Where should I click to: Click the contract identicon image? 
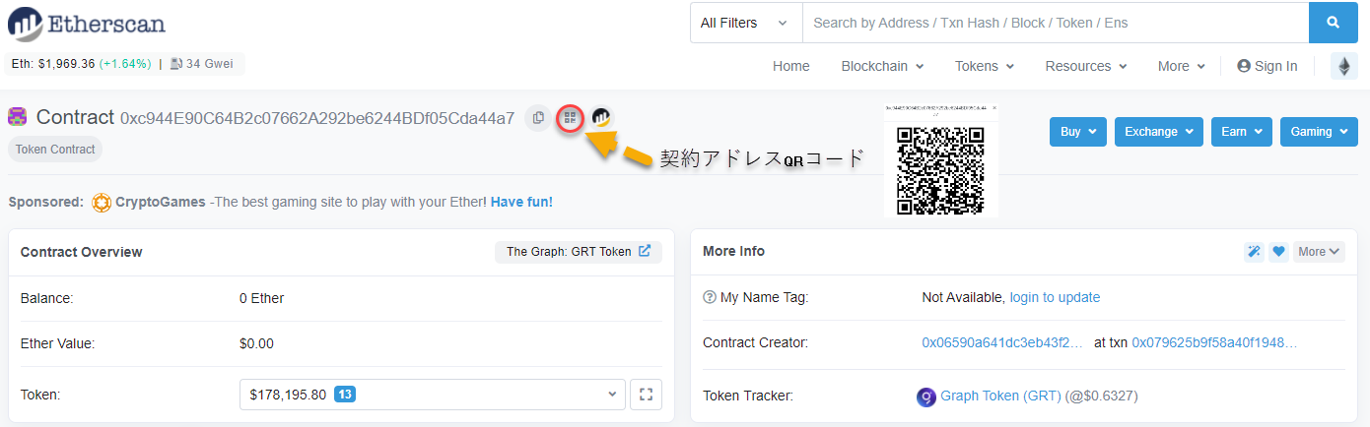coord(18,117)
